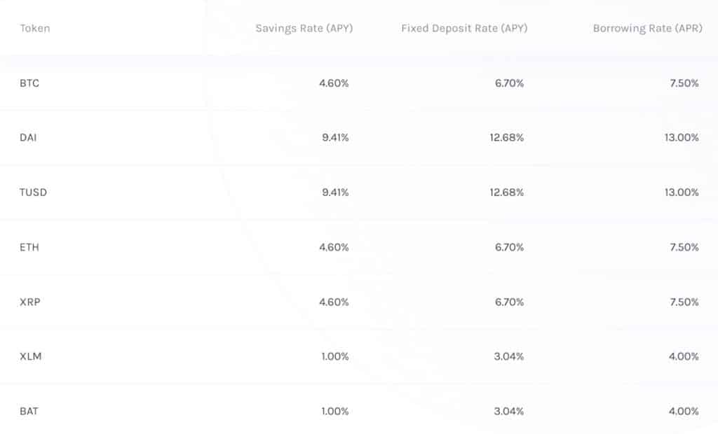Open the BTC token row label
The image size is (718, 434).
point(29,83)
